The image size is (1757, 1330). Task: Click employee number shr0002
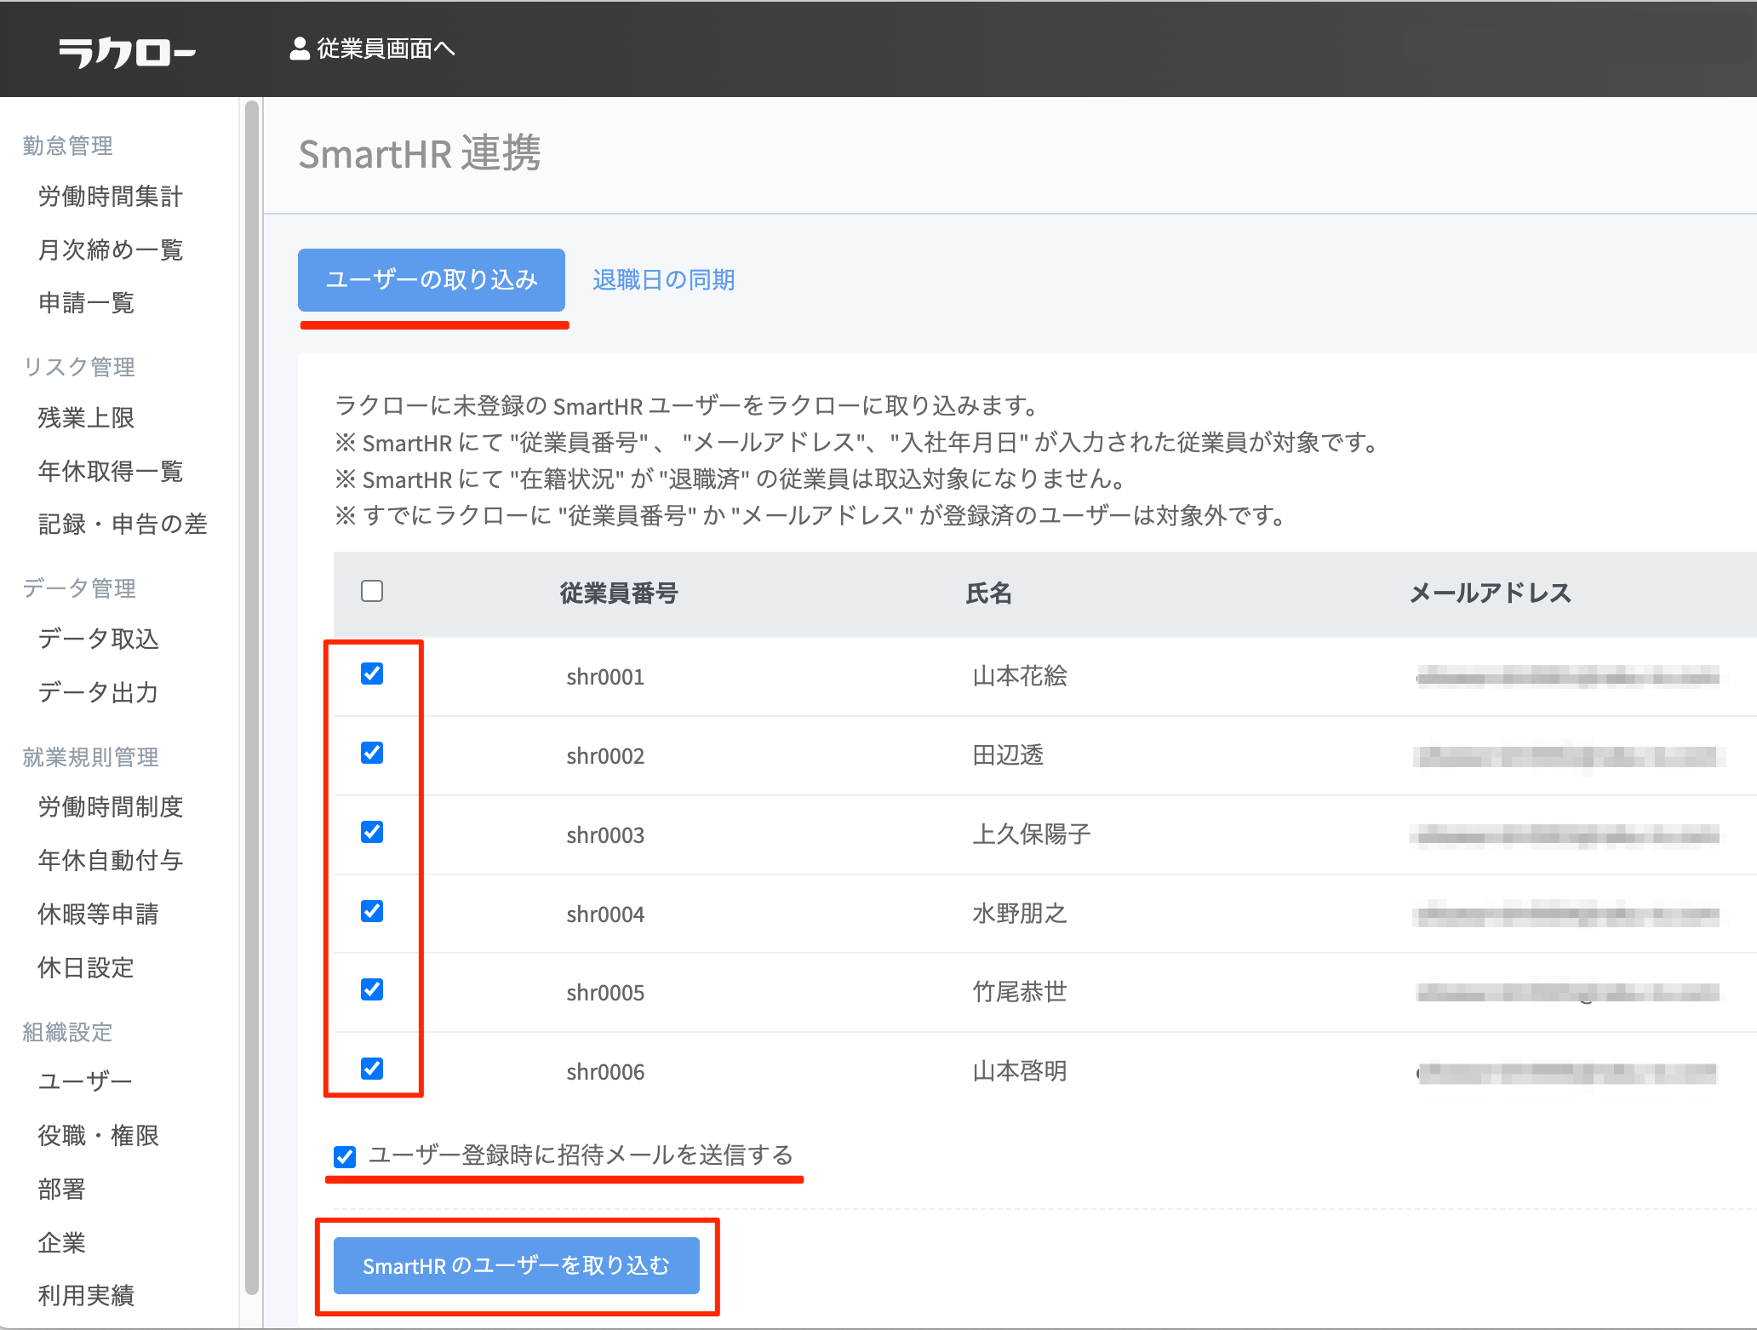(605, 756)
